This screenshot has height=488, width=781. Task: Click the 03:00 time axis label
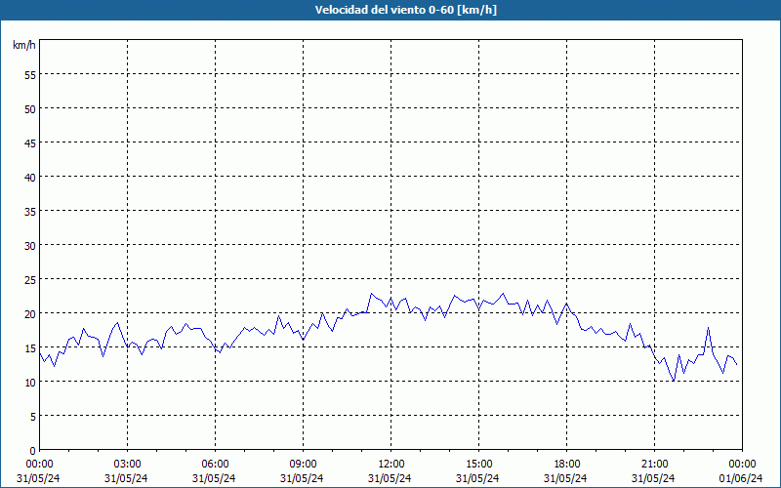point(127,465)
